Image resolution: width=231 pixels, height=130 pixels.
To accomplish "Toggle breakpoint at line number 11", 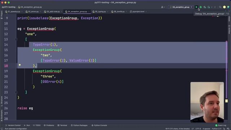I will [x=6, y=29].
